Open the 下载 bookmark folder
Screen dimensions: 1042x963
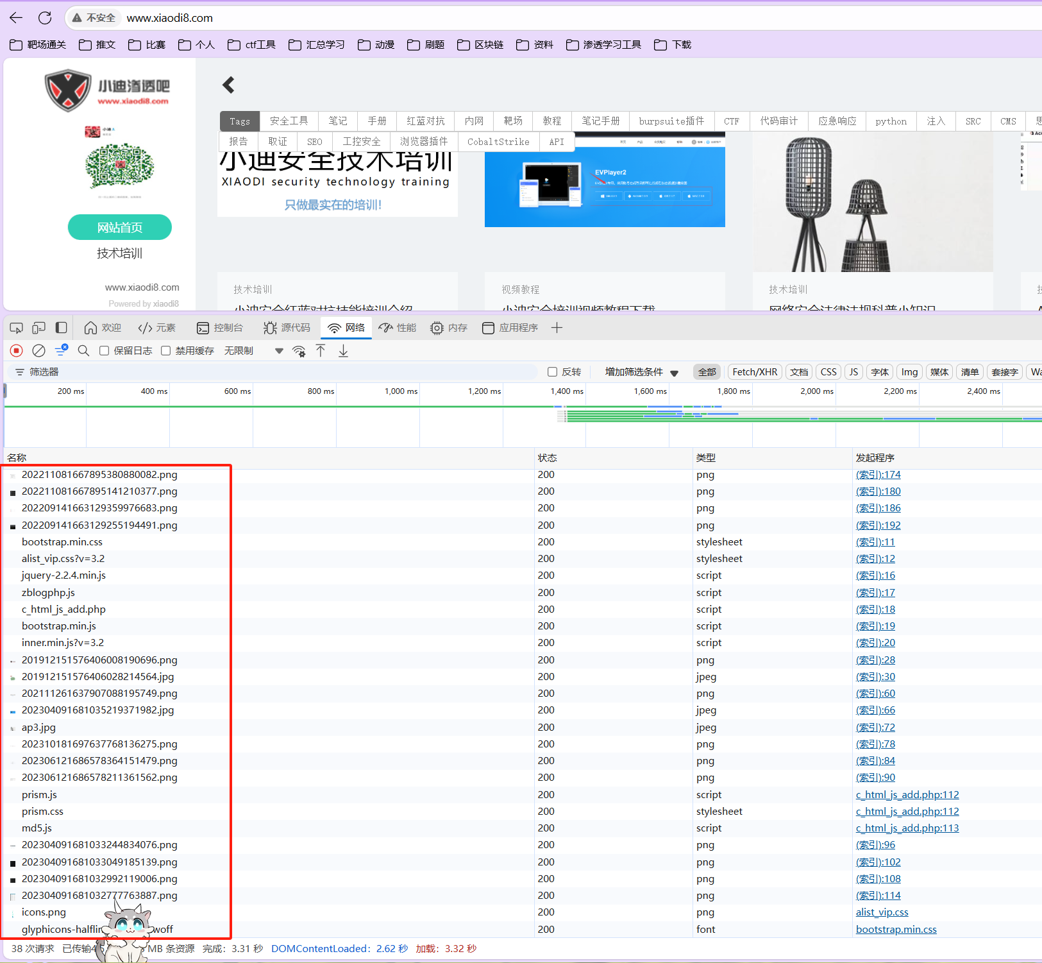tap(673, 45)
